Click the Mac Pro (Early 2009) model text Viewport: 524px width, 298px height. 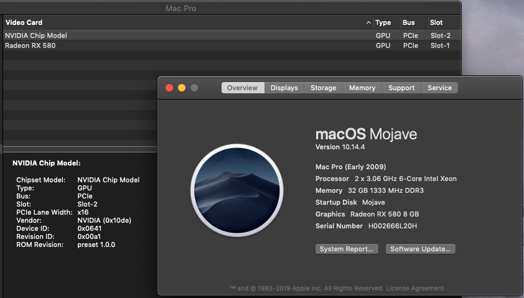[350, 167]
